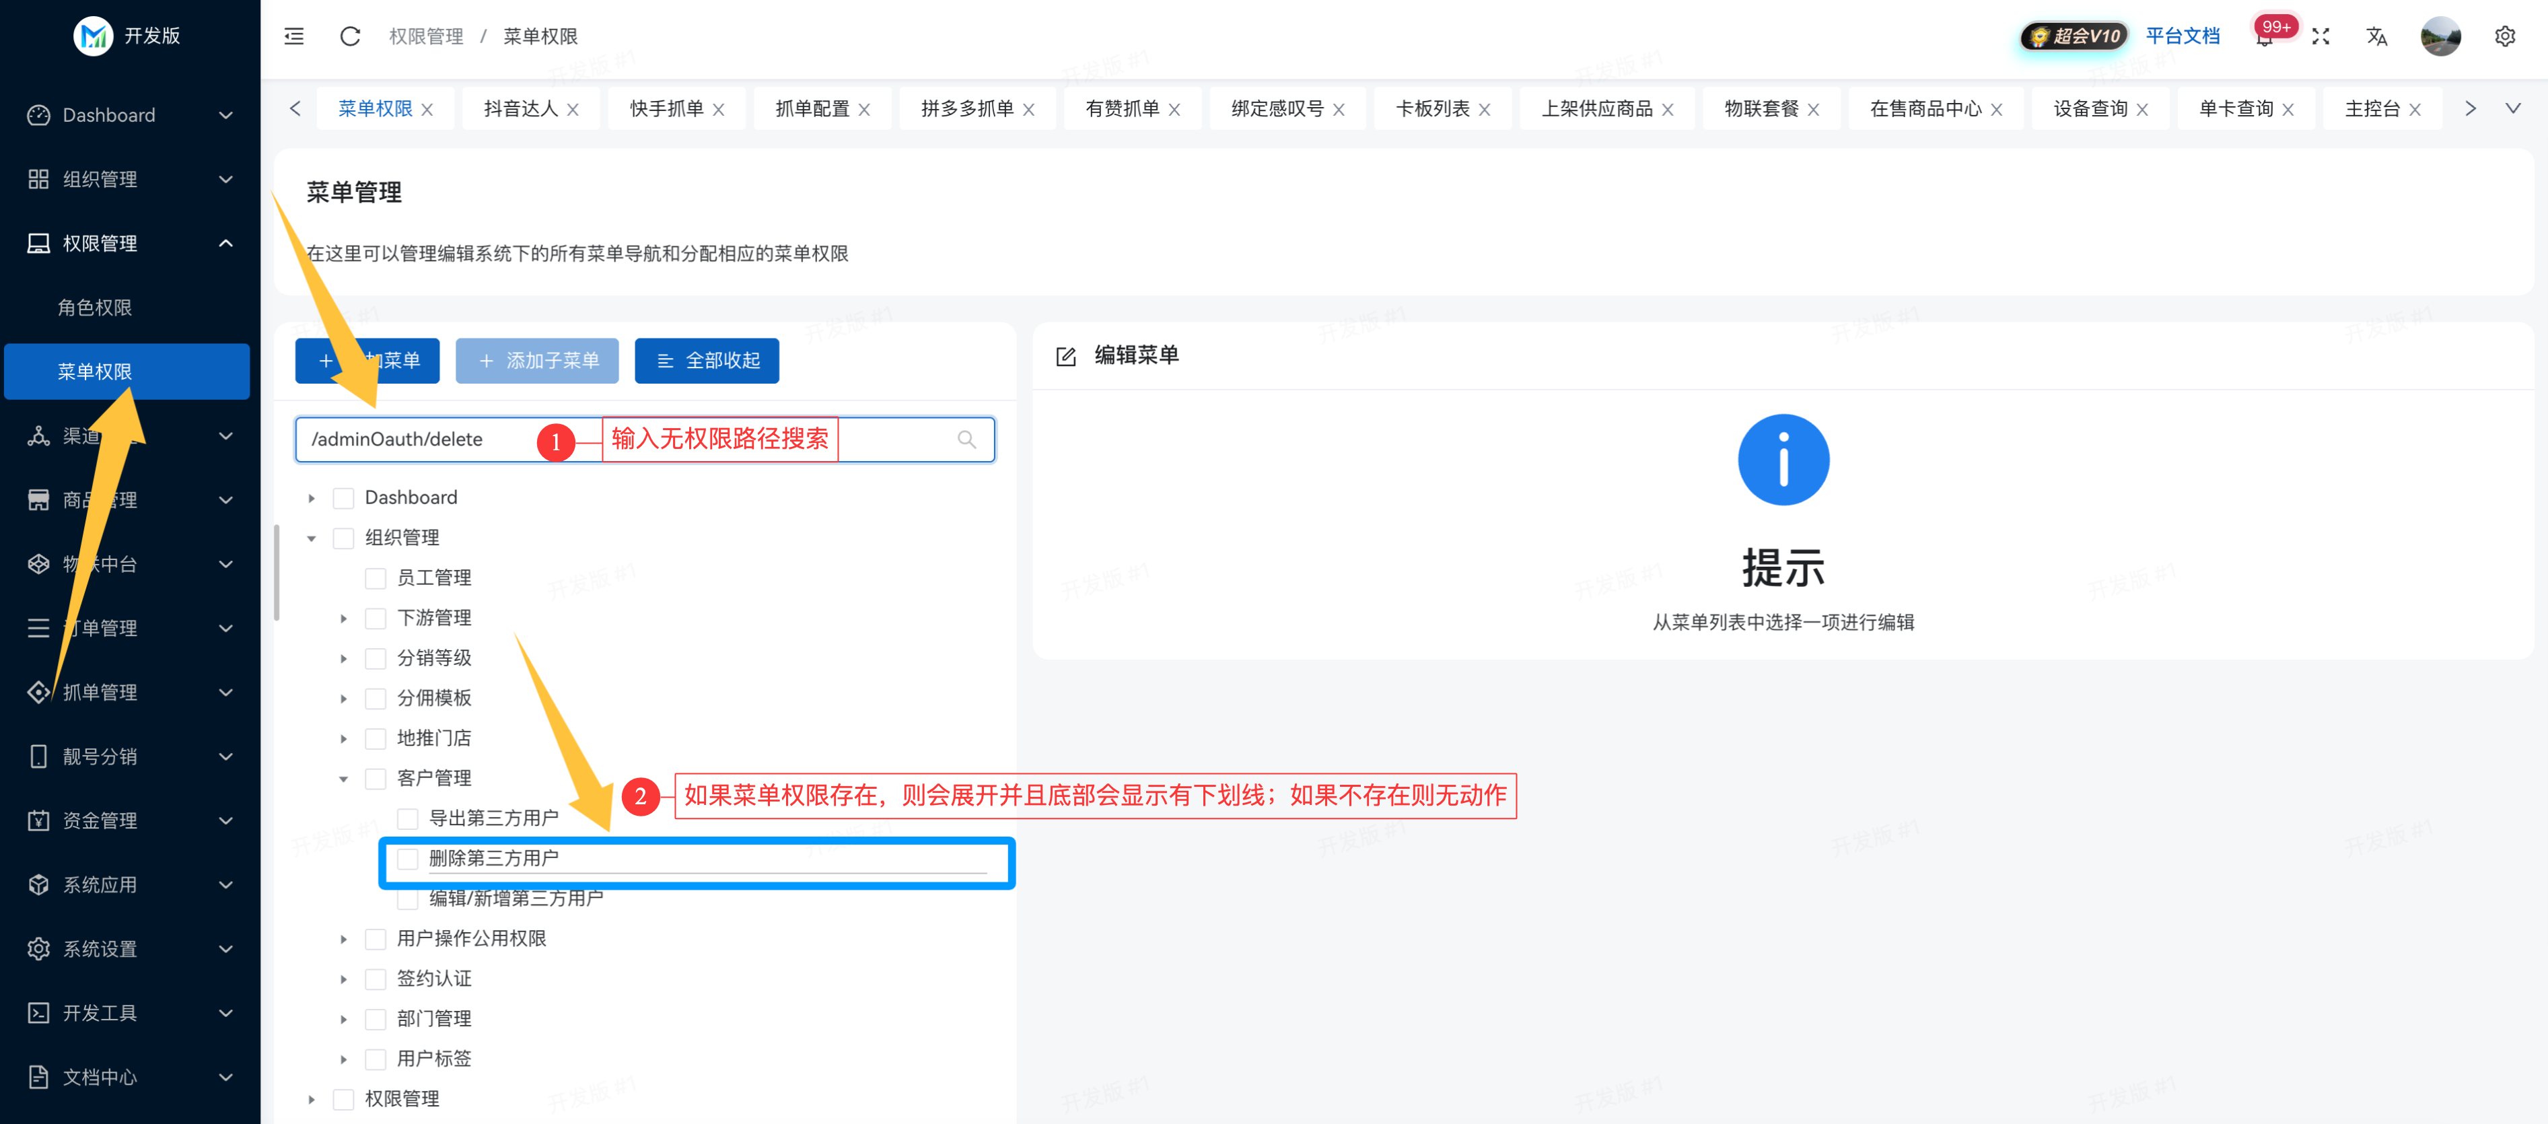Click the 添加子菜单 button
Screen dimensions: 2548x1124
coord(537,360)
